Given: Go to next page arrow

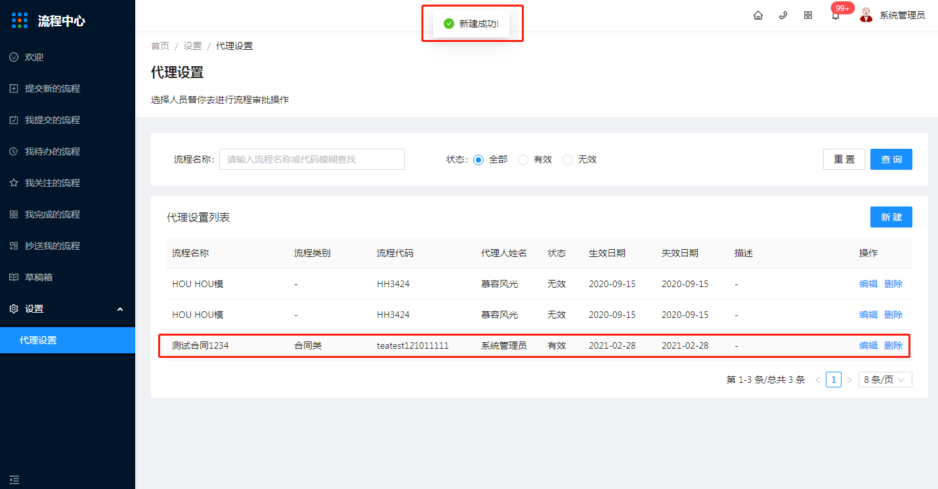Looking at the screenshot, I should pos(849,380).
